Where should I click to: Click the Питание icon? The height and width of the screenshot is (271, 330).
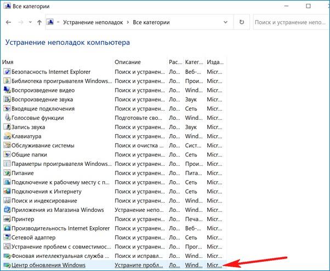point(7,173)
